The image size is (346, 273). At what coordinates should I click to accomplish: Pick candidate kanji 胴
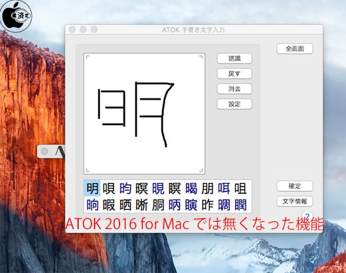158,205
